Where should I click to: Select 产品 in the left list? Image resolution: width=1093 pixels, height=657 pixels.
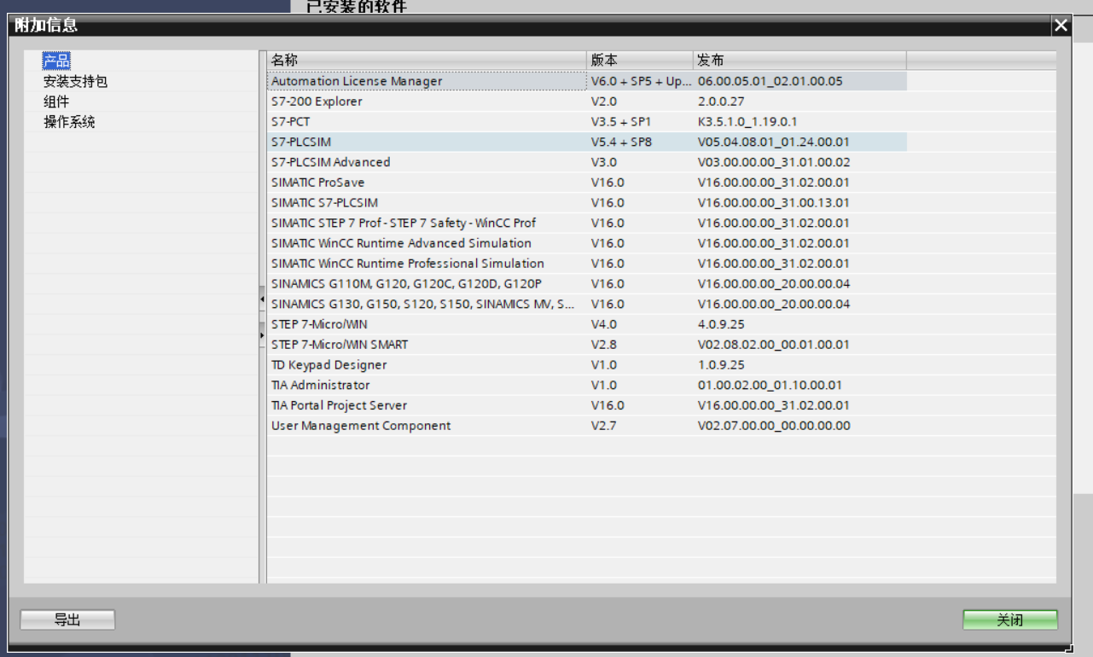56,61
